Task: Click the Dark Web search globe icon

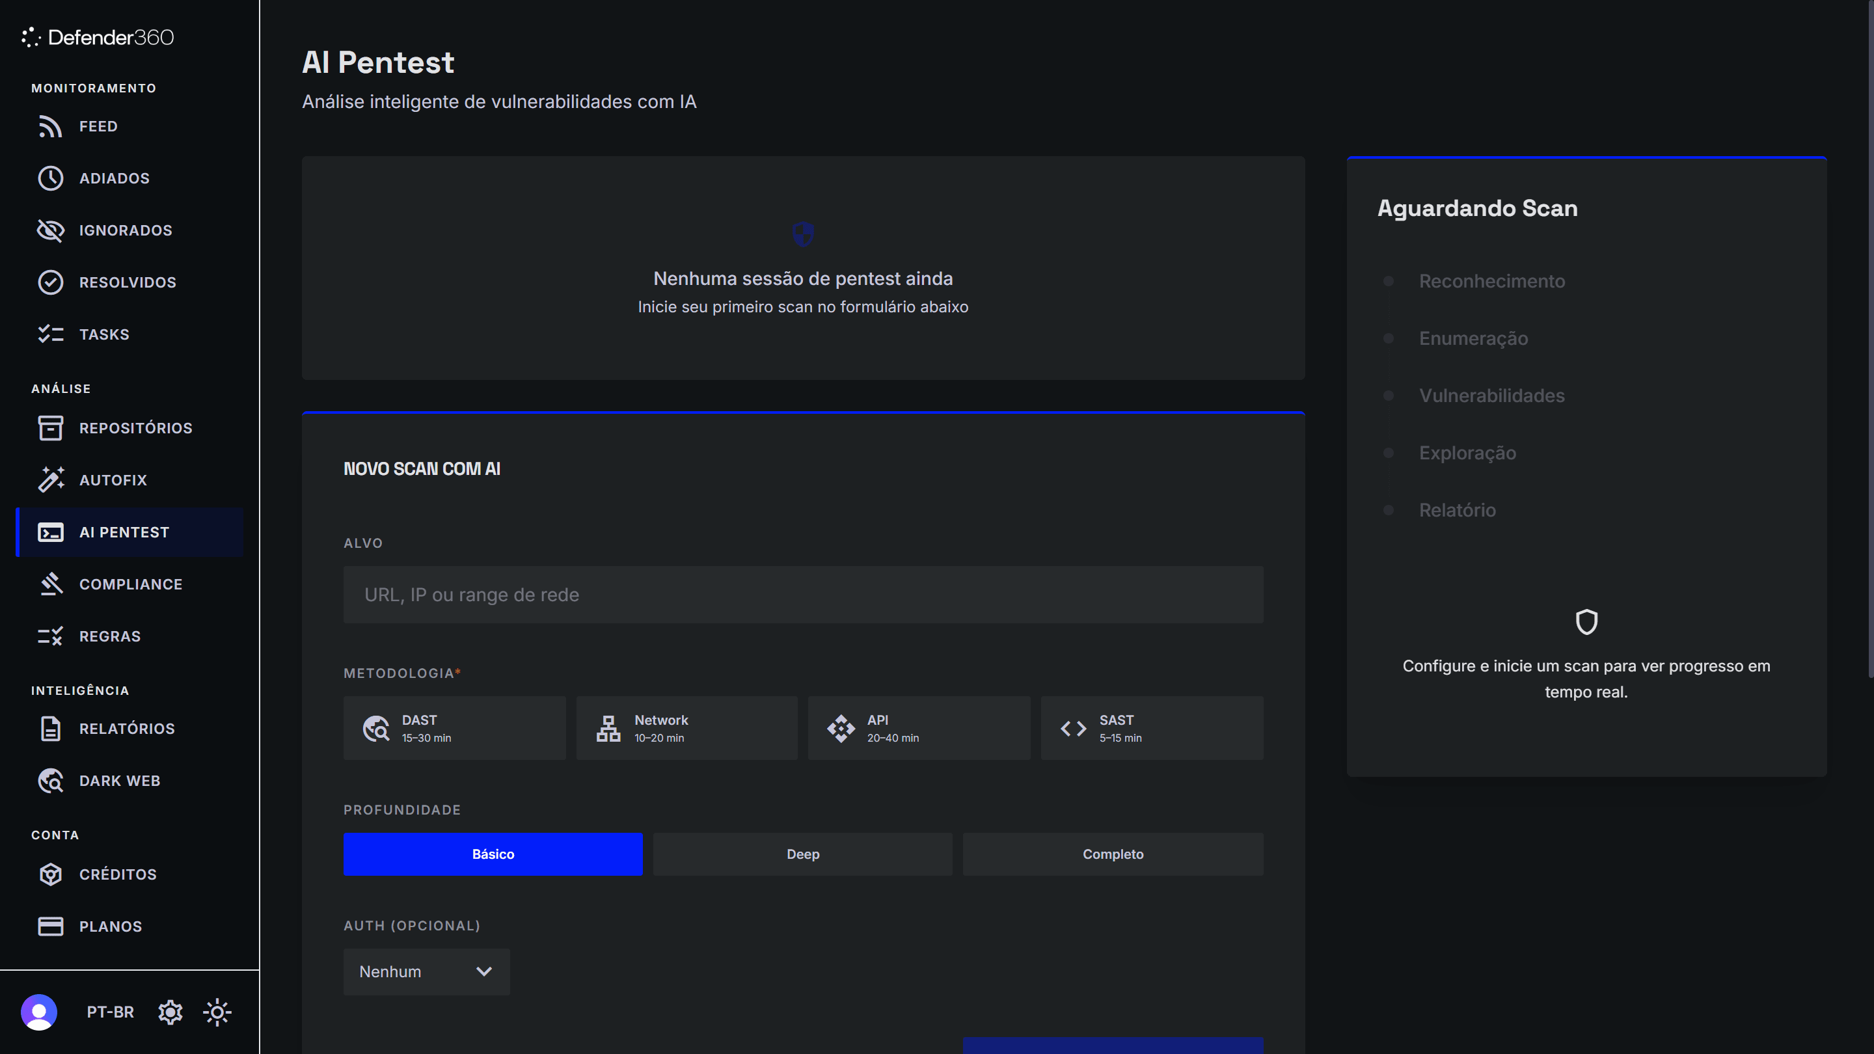Action: click(x=50, y=781)
